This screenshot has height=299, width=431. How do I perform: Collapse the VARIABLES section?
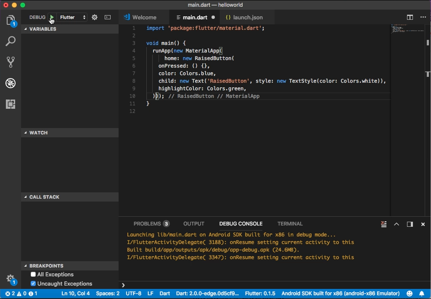pos(70,29)
